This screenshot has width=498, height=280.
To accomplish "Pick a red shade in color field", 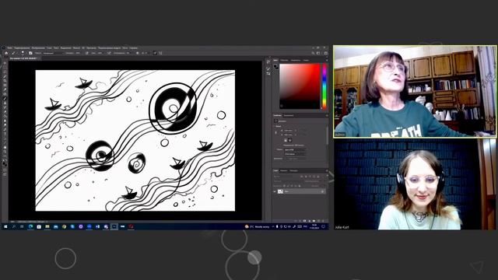I will [x=300, y=86].
